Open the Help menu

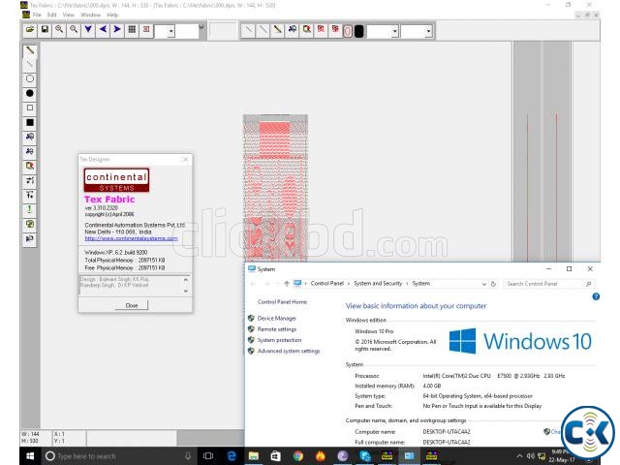coord(112,15)
